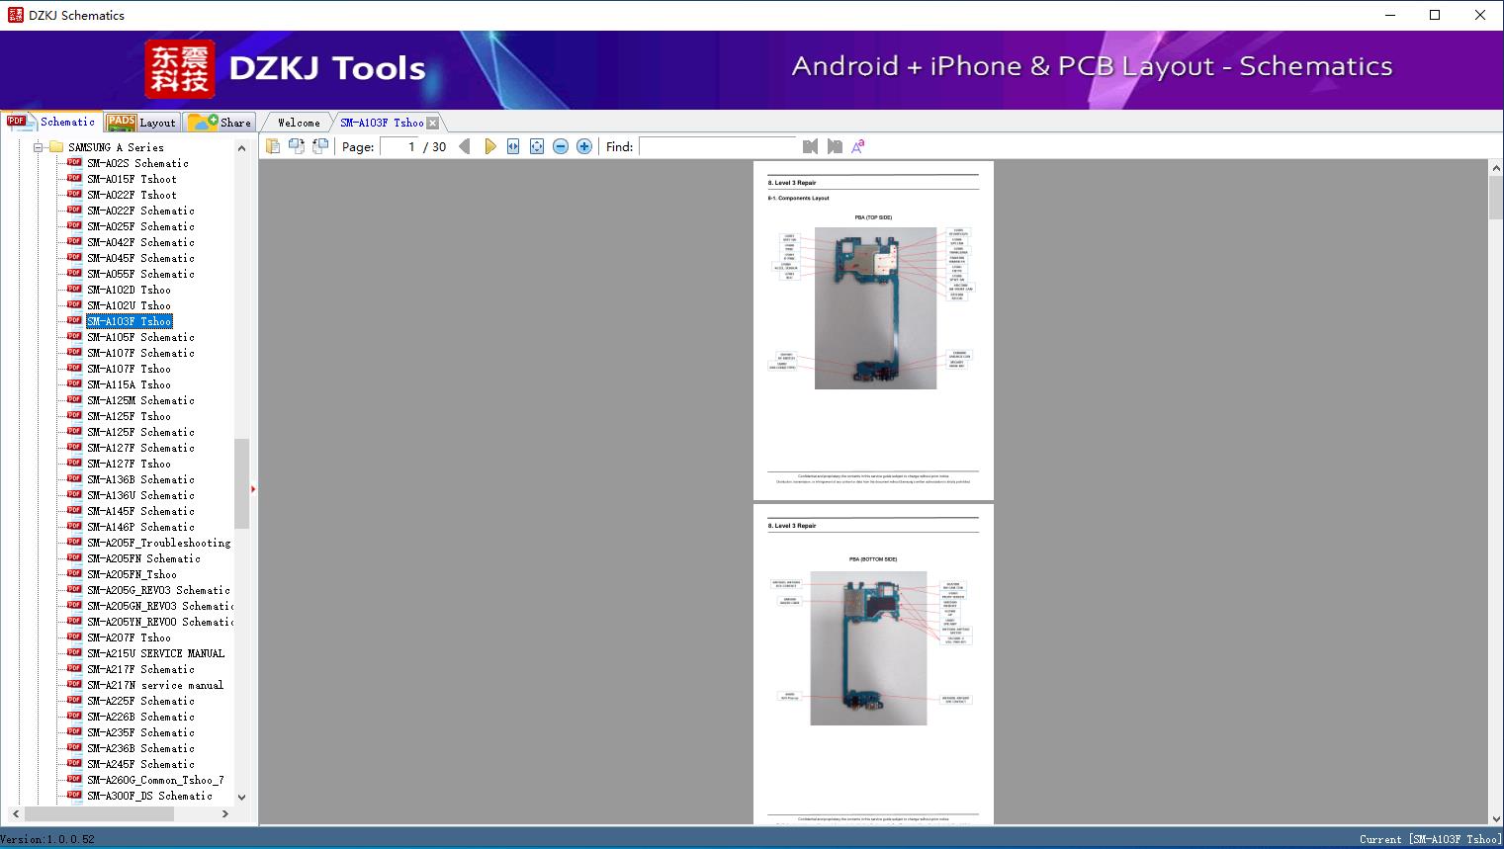Collapse the sidebar with the red splitter arrow
1504x849 pixels.
point(253,488)
